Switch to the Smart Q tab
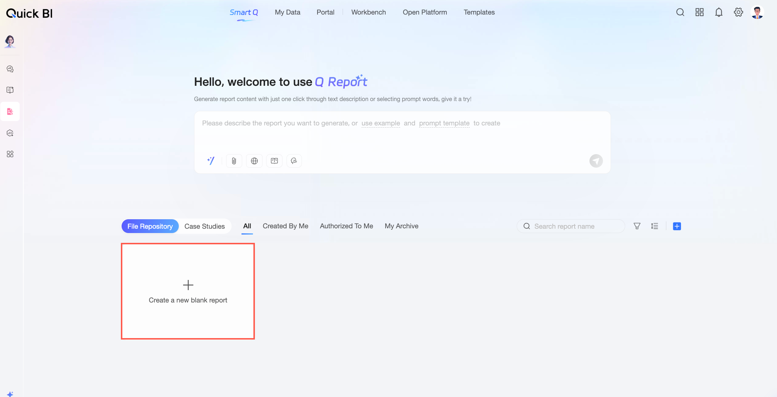Viewport: 777px width, 397px height. 244,12
